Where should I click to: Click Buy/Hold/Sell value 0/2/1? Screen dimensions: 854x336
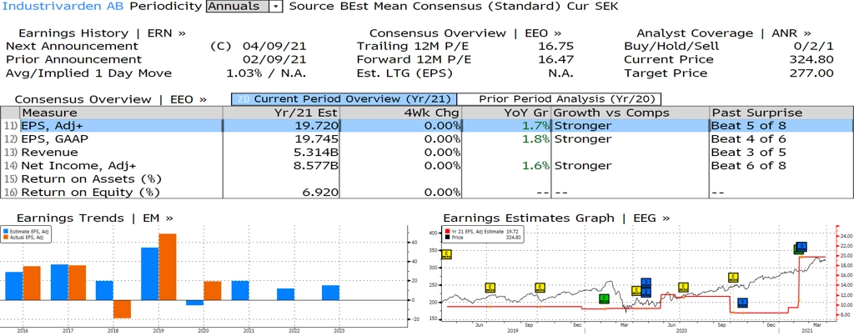pyautogui.click(x=814, y=47)
